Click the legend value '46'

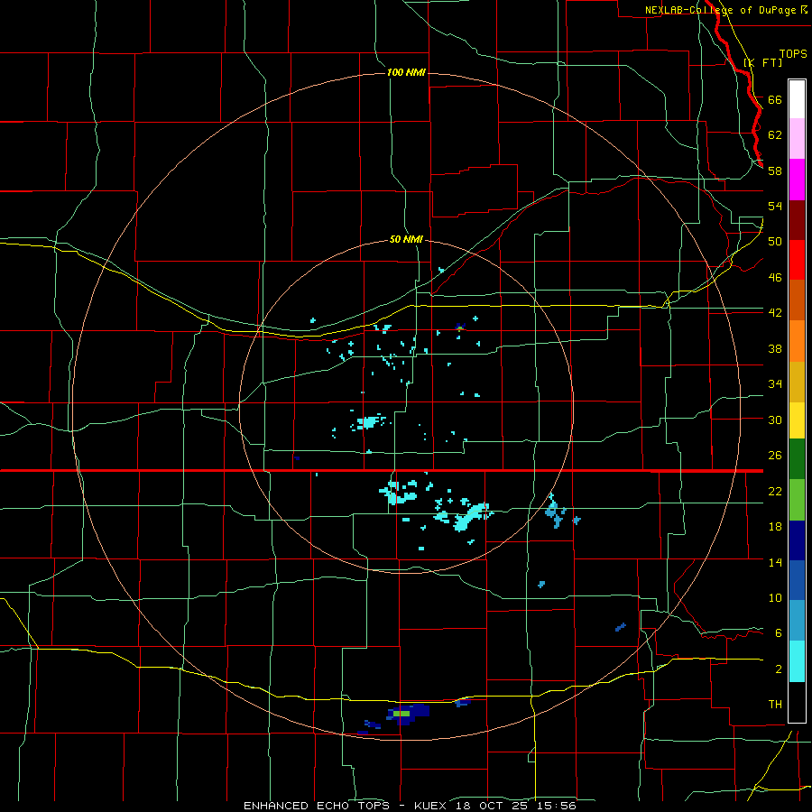coord(775,278)
